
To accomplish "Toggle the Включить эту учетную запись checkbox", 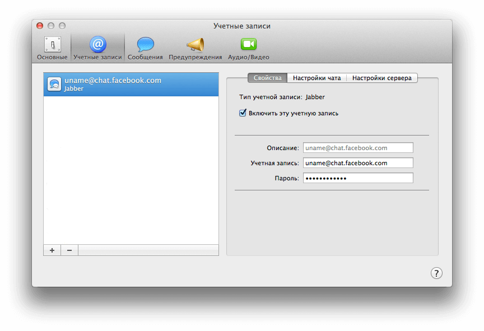I will tap(243, 113).
